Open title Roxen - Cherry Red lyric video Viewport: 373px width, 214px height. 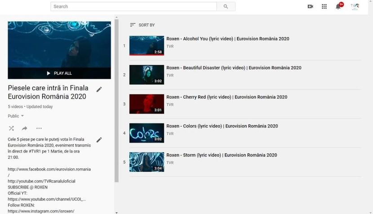226,97
